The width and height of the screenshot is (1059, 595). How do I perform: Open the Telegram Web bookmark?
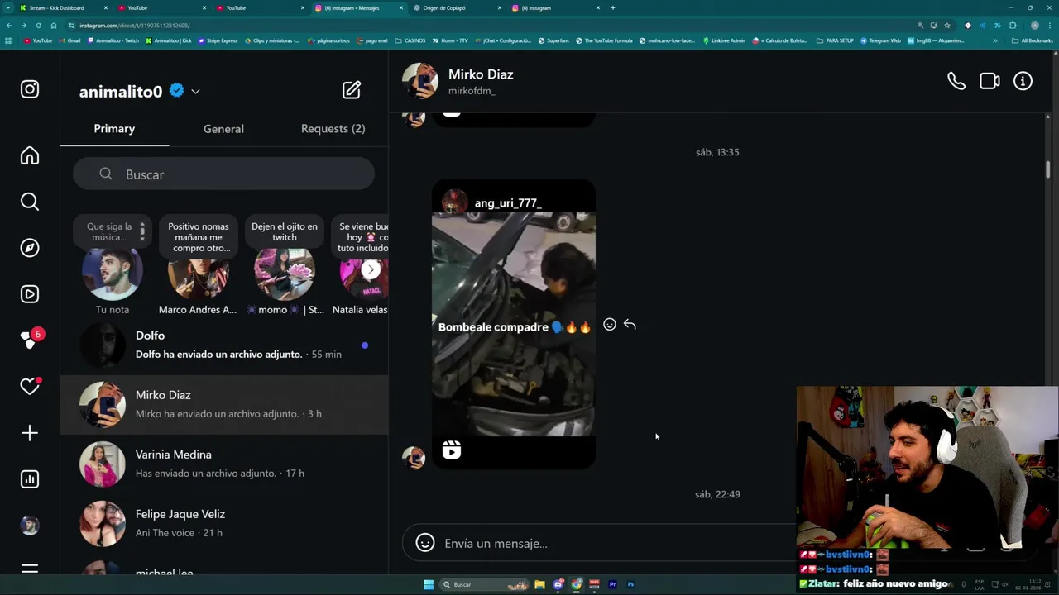click(x=880, y=40)
